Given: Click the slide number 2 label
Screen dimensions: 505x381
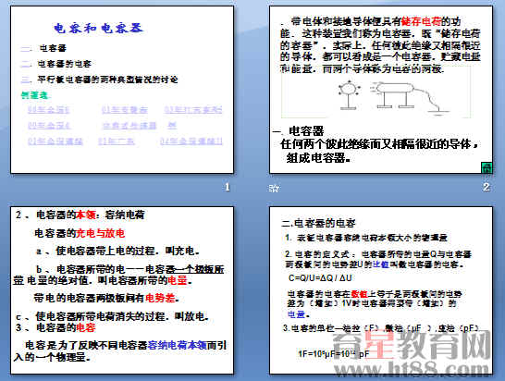Looking at the screenshot, I should coord(487,187).
